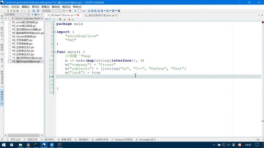
Task: Open Task View on taskbar
Action: tap(12, 145)
